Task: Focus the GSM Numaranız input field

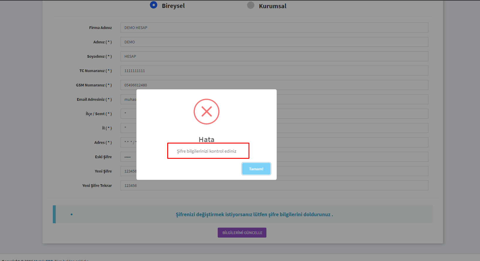Action: 274,85
